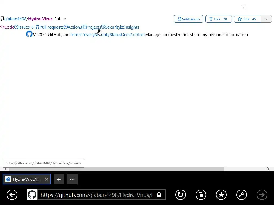Open the Actions tab
The image size is (274, 205).
click(x=73, y=27)
